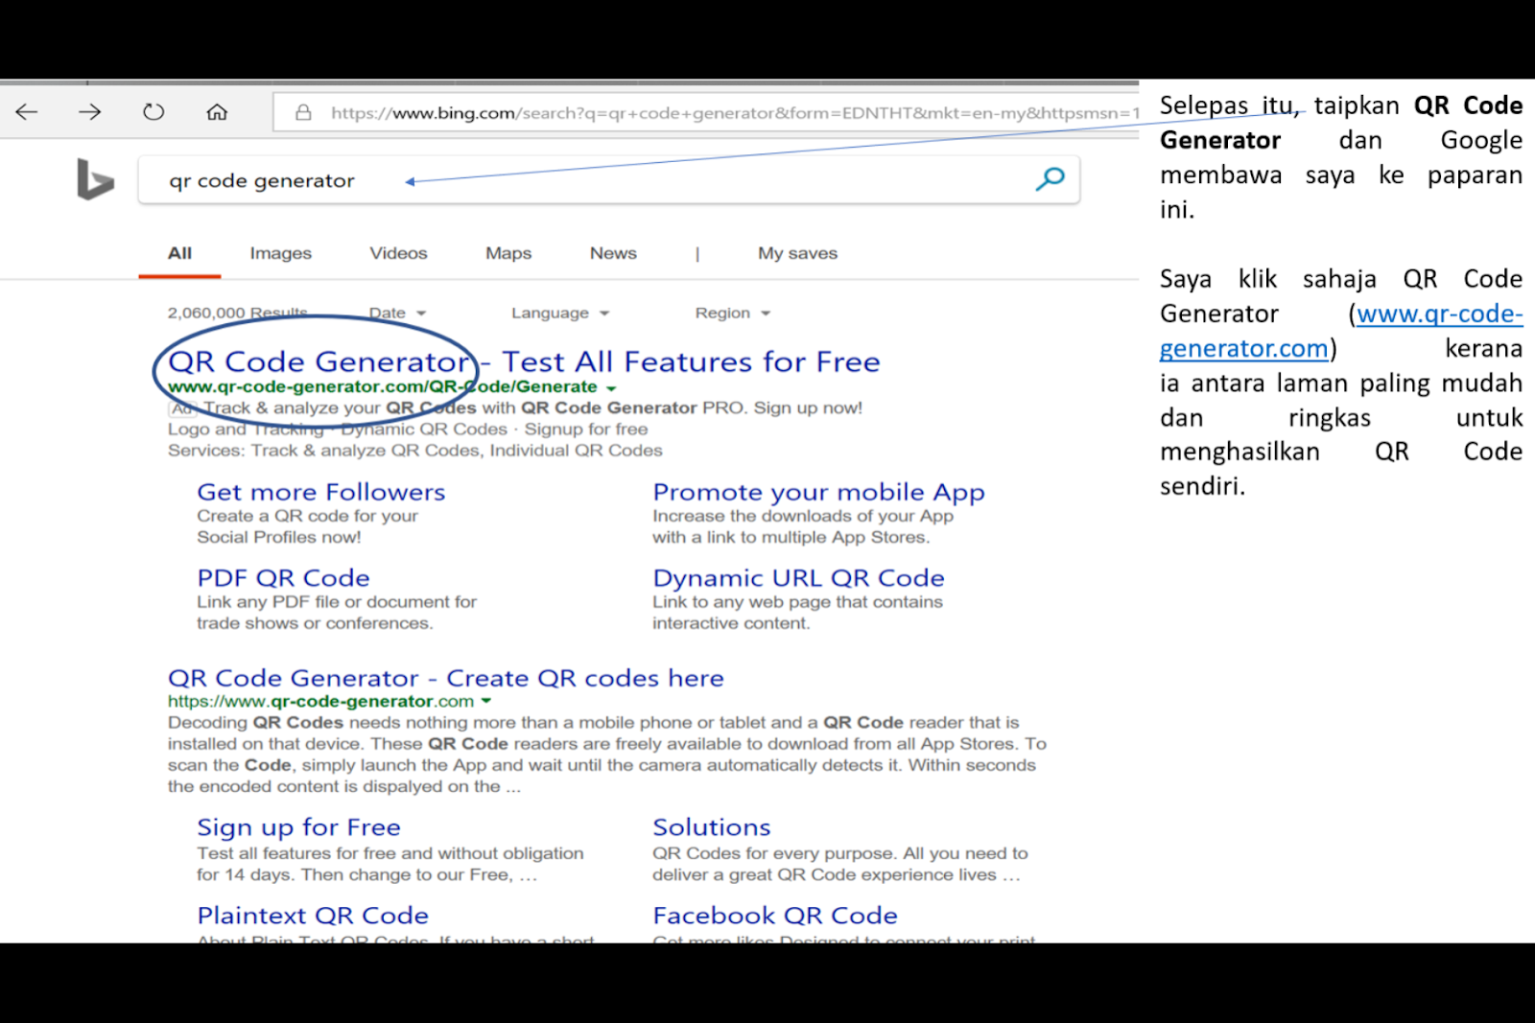Open the 'Dynamic URL QR Code' sitelink
1535x1023 pixels.
[x=798, y=578]
